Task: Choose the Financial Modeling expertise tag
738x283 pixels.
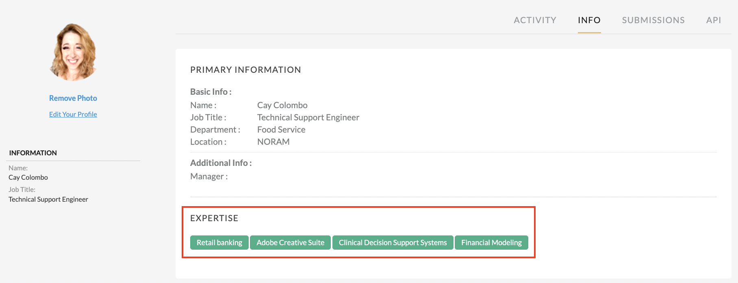Action: [491, 243]
